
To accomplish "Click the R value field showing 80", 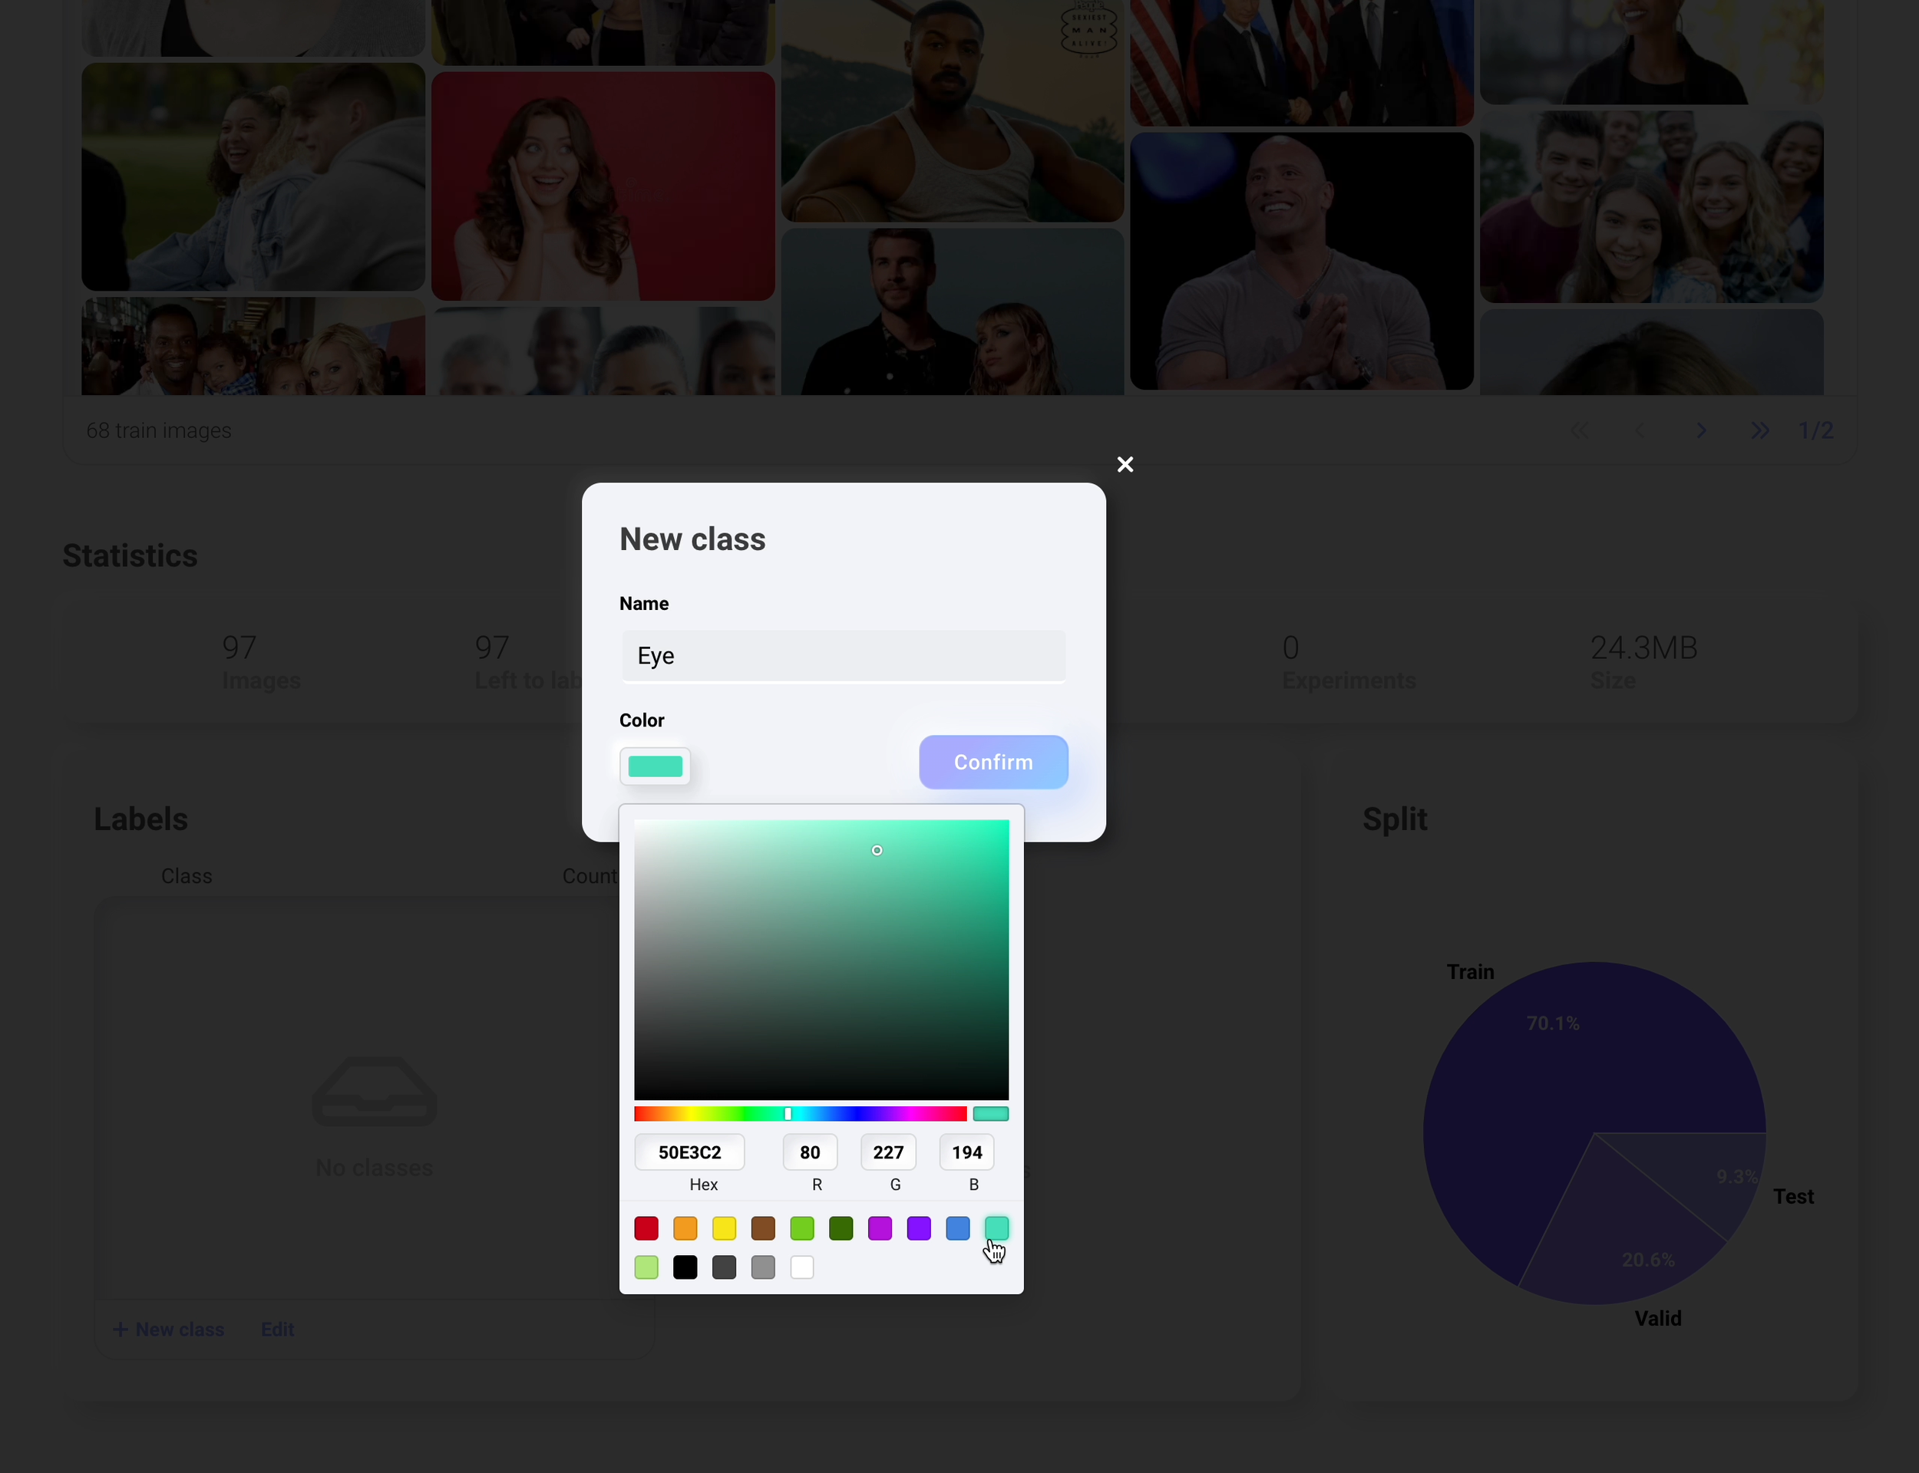I will pos(810,1152).
